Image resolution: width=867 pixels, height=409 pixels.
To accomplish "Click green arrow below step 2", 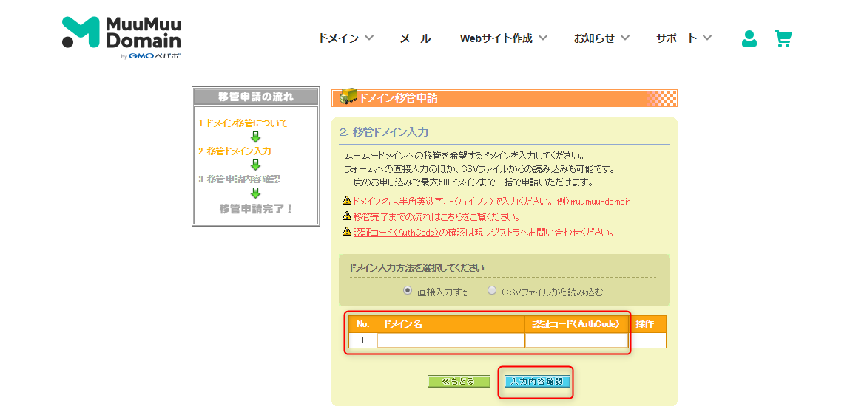I will (255, 165).
